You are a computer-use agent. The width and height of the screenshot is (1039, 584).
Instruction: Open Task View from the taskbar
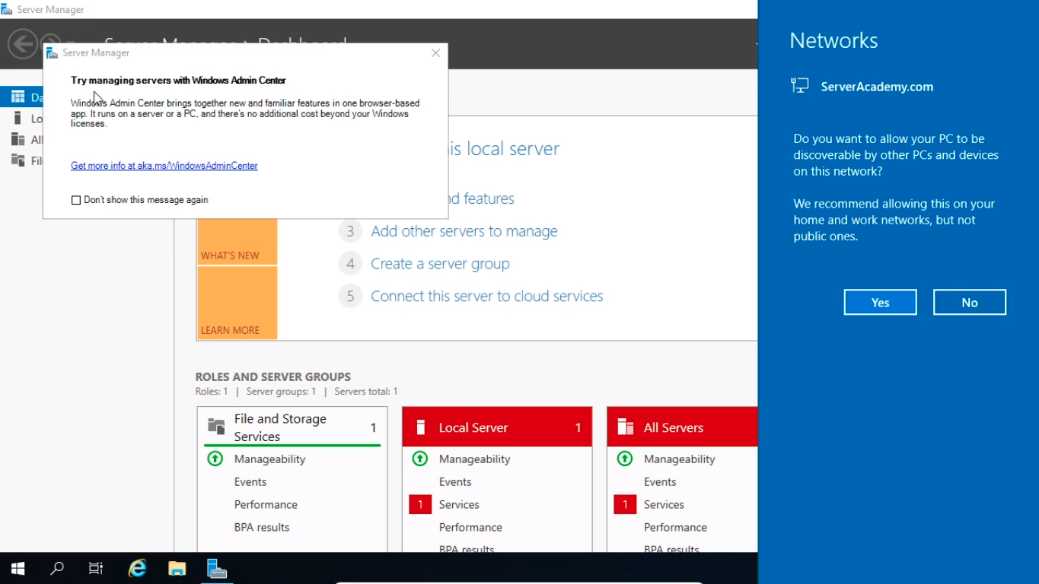pos(96,568)
